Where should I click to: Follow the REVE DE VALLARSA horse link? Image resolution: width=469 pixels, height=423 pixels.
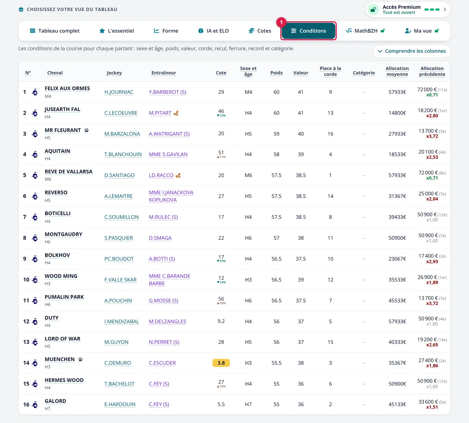coord(69,172)
